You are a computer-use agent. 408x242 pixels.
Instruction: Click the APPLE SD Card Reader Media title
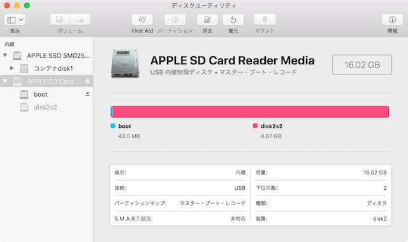click(232, 60)
